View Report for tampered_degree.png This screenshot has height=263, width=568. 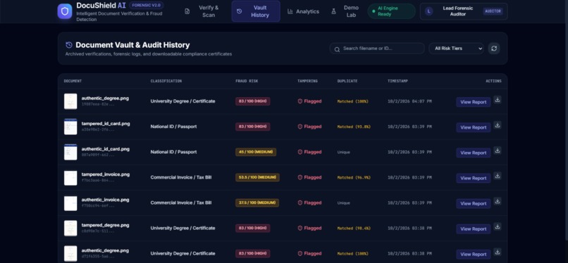473,229
